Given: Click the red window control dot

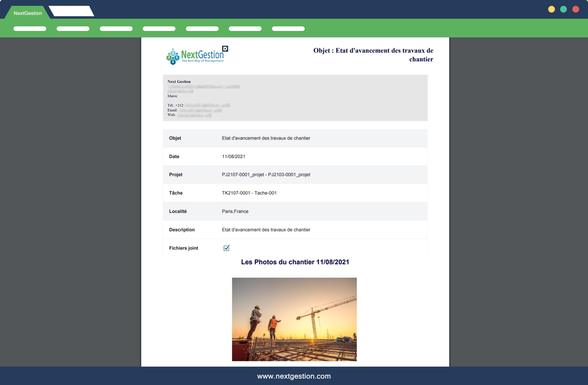Looking at the screenshot, I should point(576,9).
